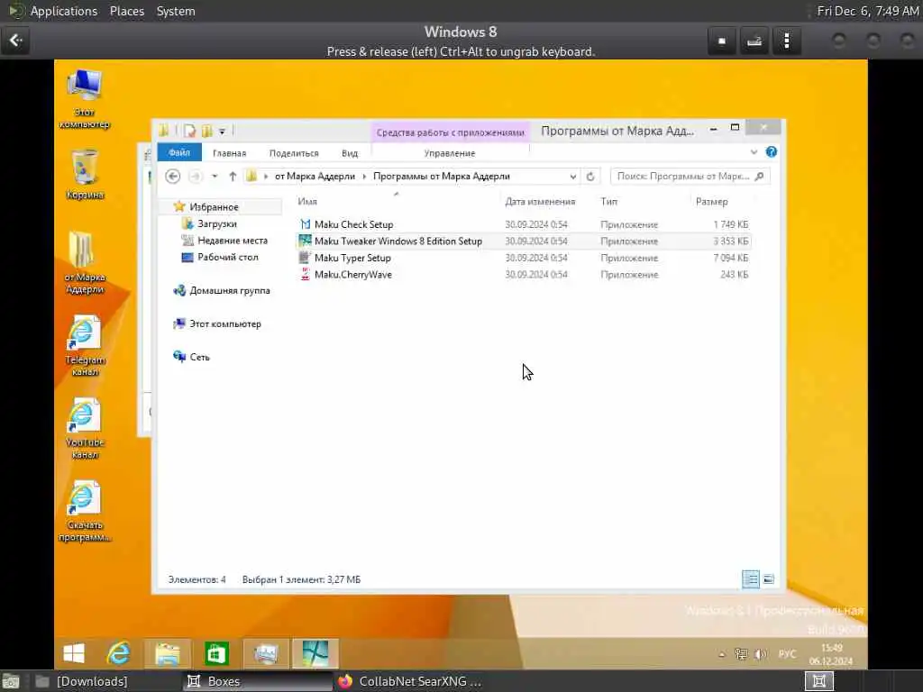Open the Boxes three-dot menu button
The image size is (923, 692).
pyautogui.click(x=786, y=41)
